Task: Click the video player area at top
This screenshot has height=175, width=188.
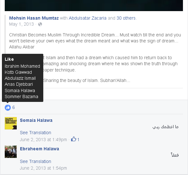Action: click(94, 5)
